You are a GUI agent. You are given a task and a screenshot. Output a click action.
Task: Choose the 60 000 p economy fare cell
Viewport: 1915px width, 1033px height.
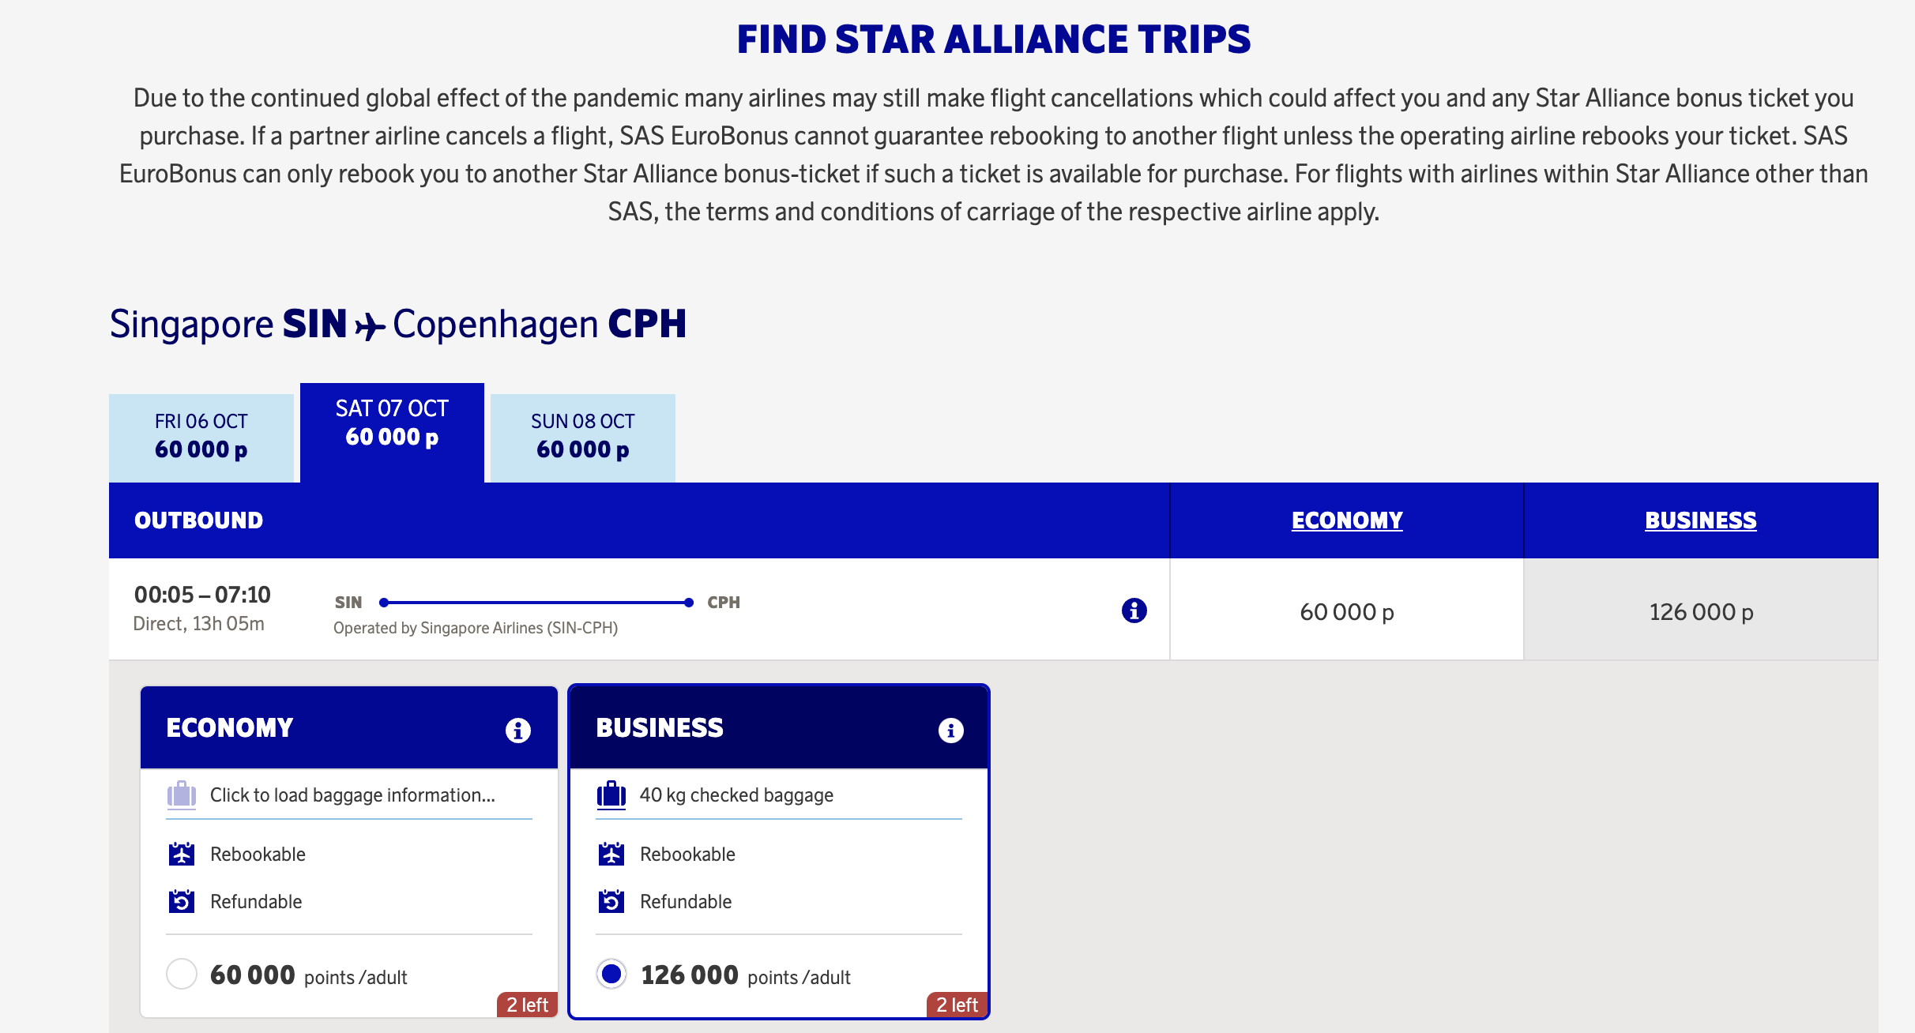coord(1346,611)
